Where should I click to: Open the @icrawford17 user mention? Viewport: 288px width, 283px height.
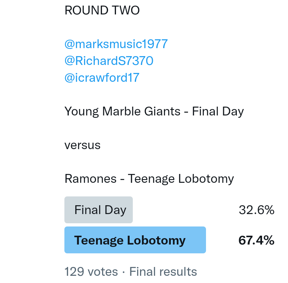point(102,77)
